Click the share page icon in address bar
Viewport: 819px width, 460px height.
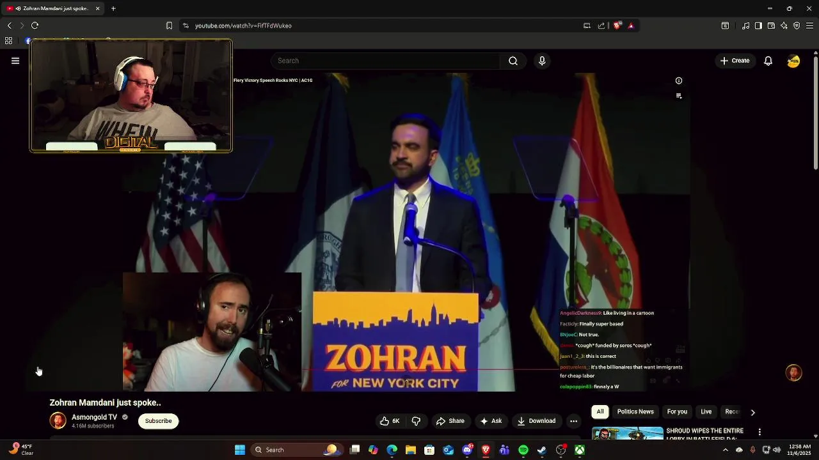[601, 26]
